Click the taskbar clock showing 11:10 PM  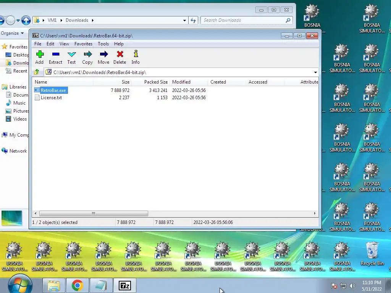point(372,286)
